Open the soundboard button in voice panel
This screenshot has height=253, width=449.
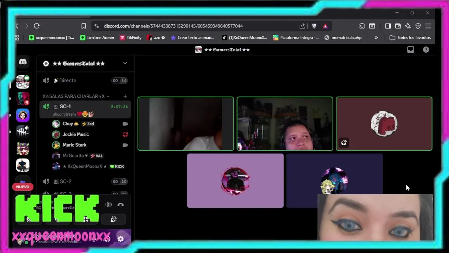[114, 219]
